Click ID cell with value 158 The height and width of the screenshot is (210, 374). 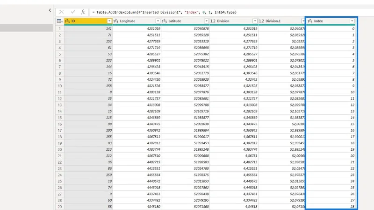[88, 86]
